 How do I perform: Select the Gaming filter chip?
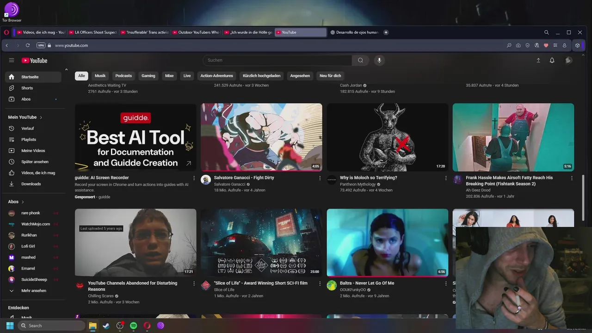pyautogui.click(x=148, y=76)
